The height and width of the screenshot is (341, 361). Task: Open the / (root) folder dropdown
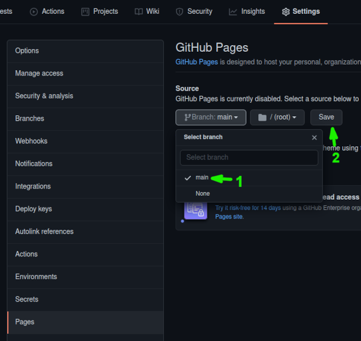(x=277, y=117)
